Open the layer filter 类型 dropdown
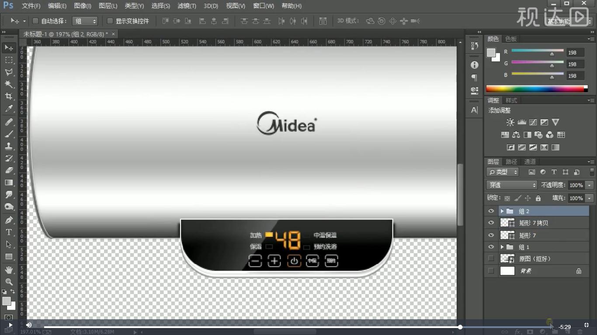Viewport: 597px width, 335px height. [x=503, y=172]
